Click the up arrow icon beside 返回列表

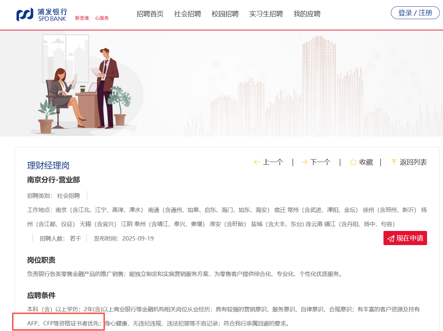[394, 162]
